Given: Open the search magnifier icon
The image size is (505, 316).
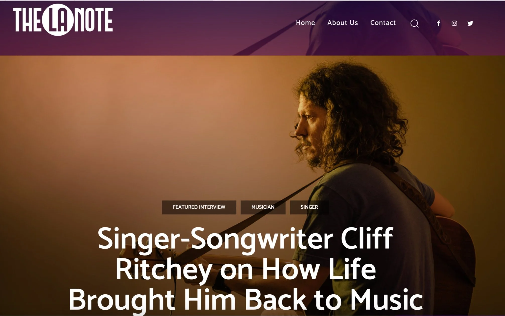Looking at the screenshot, I should (414, 23).
